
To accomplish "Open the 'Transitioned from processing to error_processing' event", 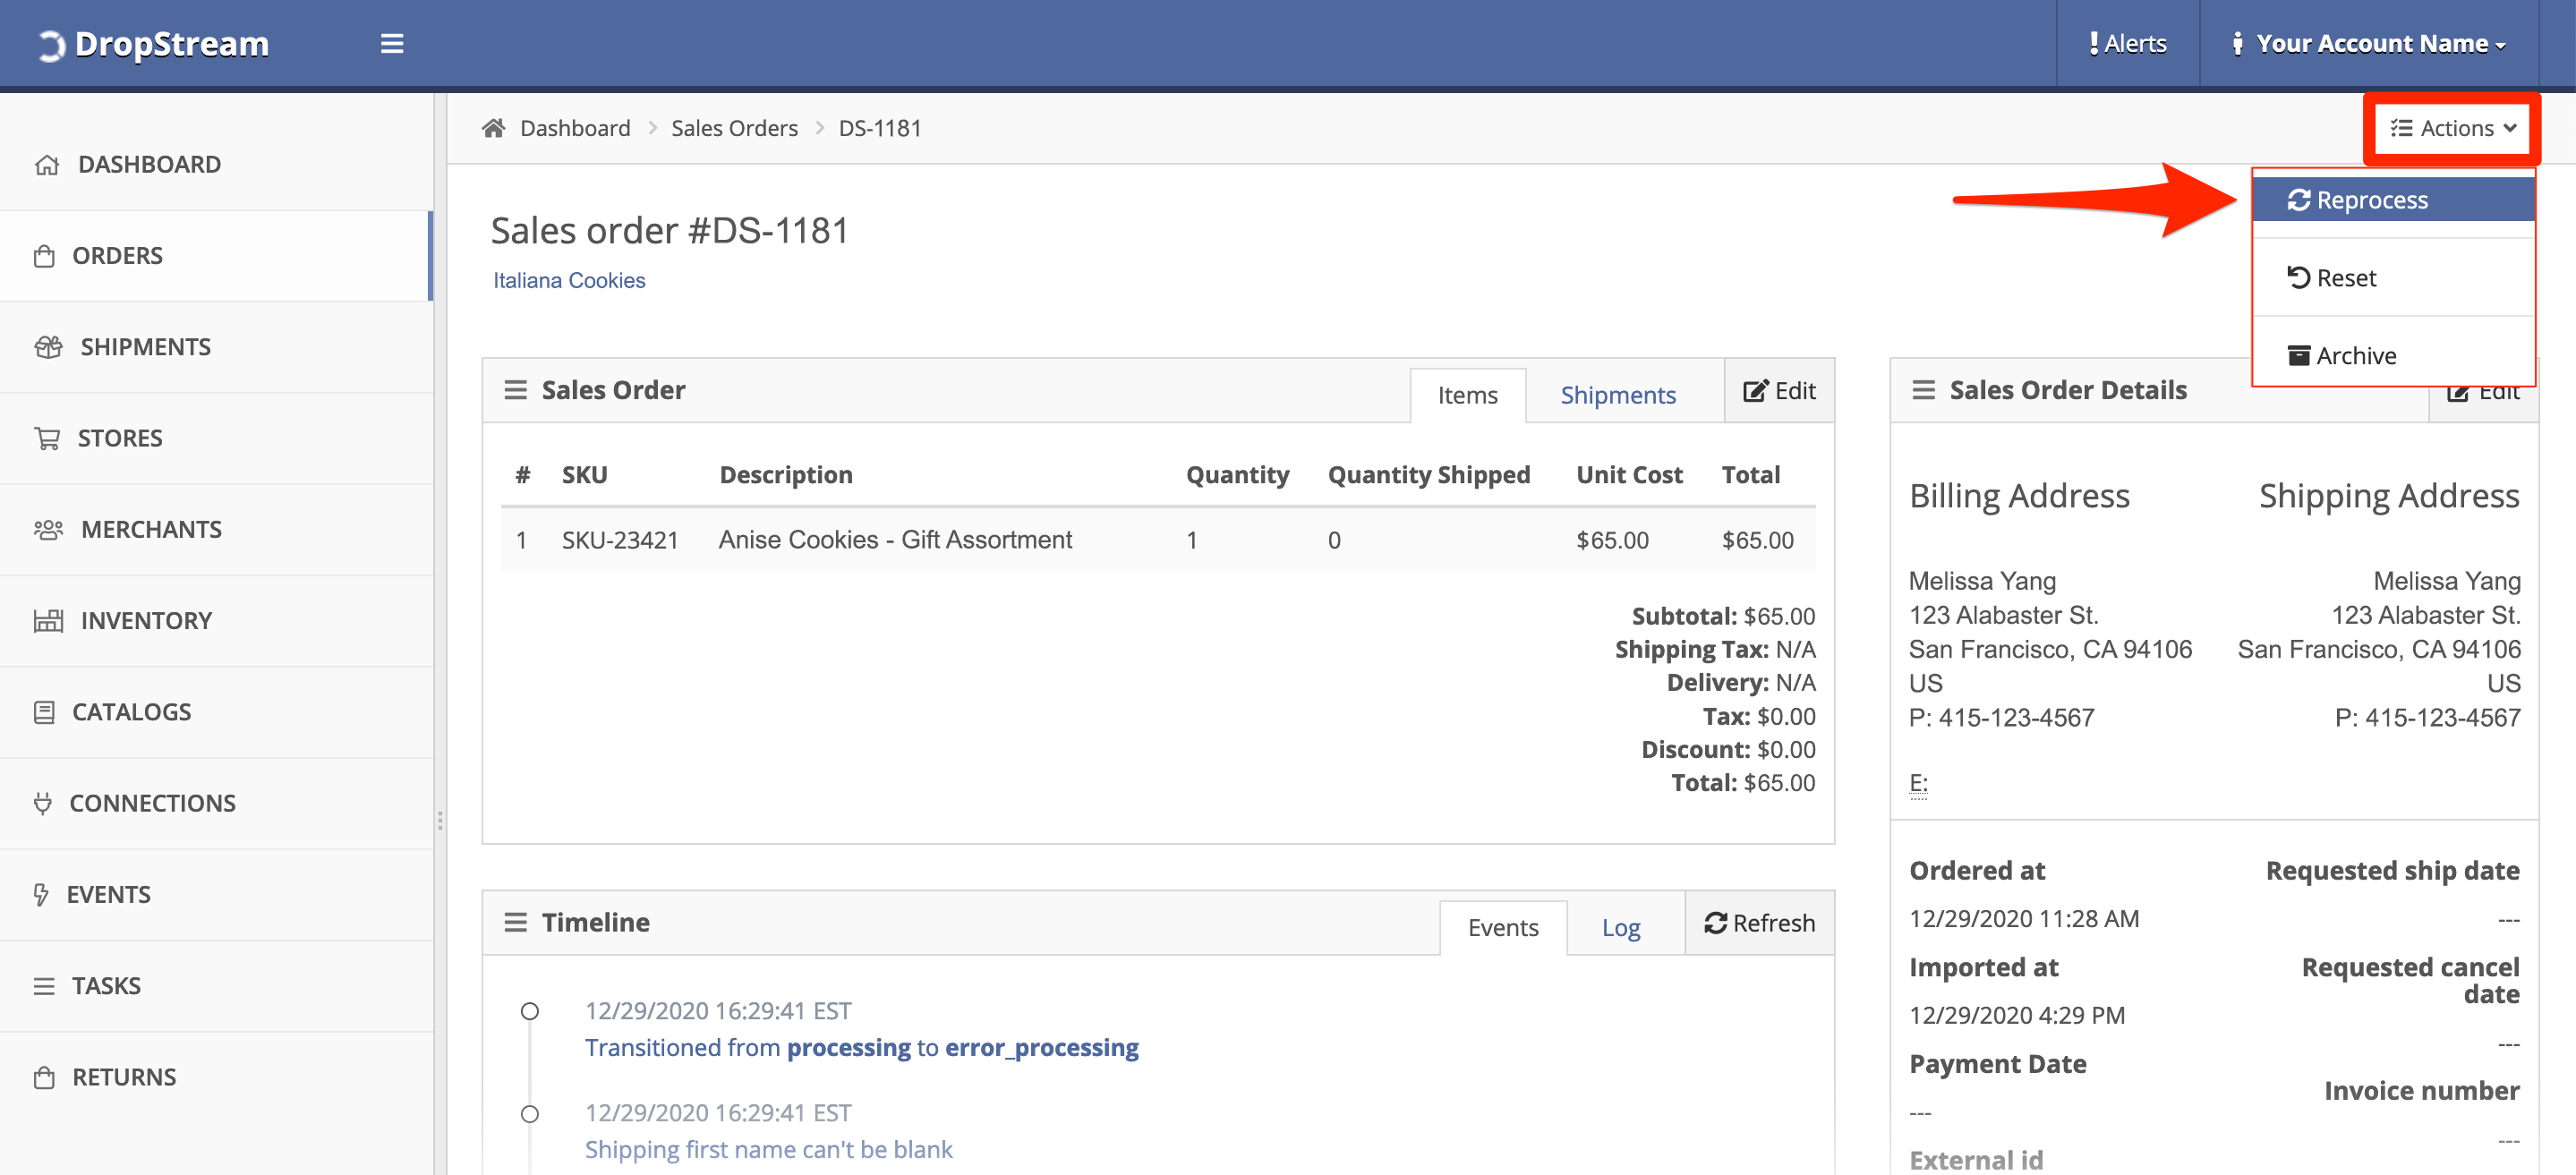I will [x=862, y=1047].
